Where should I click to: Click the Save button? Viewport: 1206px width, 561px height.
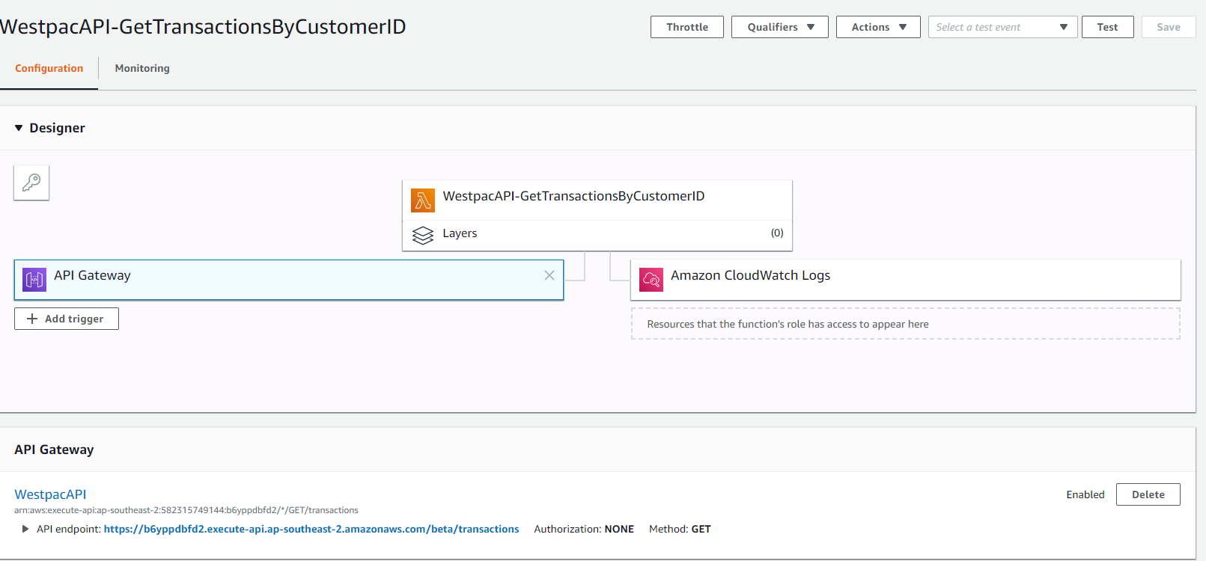1169,27
